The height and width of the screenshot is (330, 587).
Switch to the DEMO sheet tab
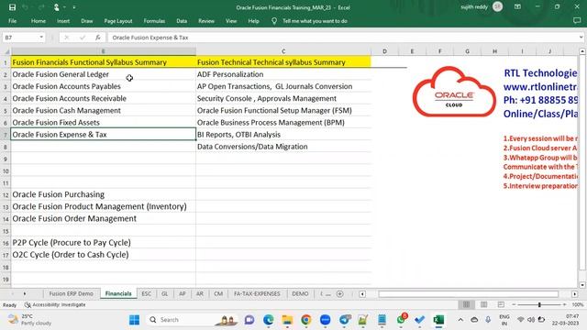coord(300,293)
